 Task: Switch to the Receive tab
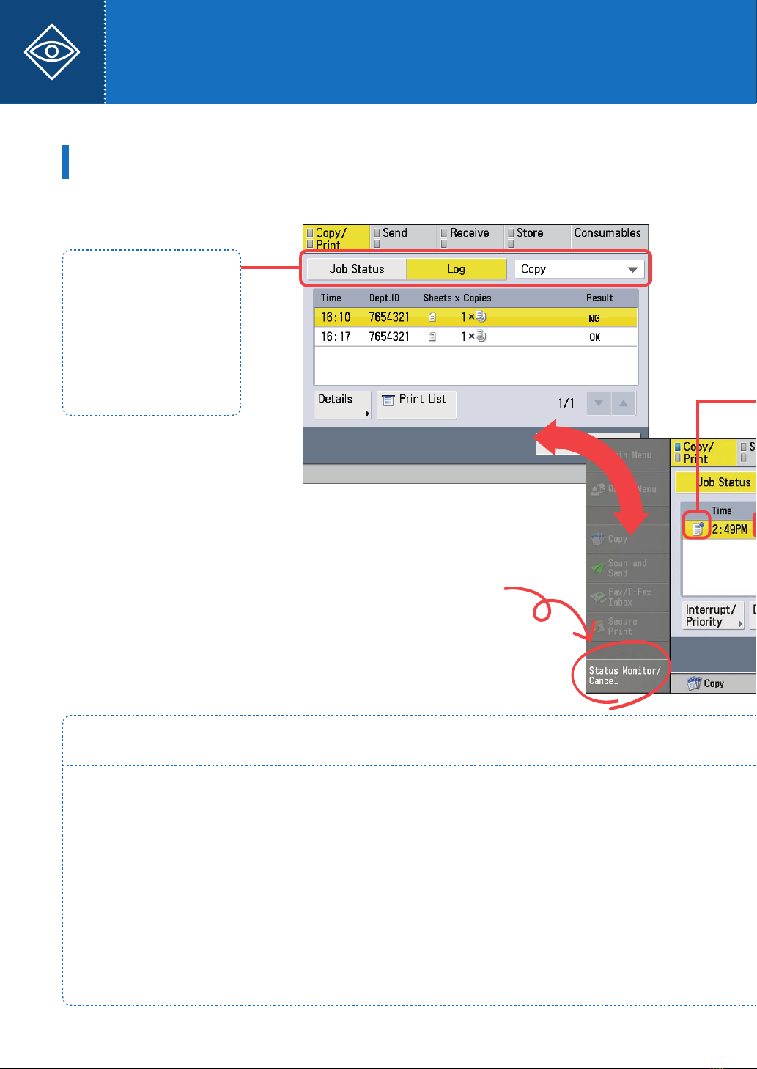(470, 238)
